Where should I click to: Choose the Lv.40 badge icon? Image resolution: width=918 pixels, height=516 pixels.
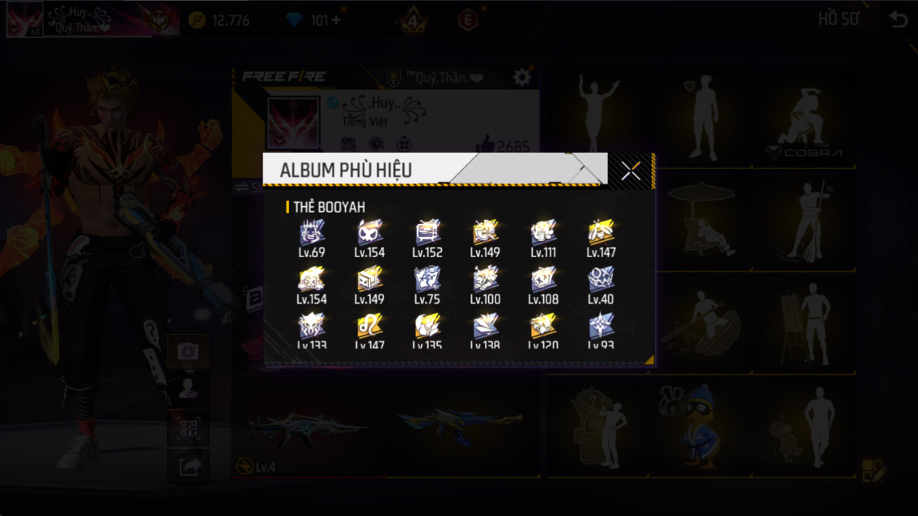tap(601, 286)
